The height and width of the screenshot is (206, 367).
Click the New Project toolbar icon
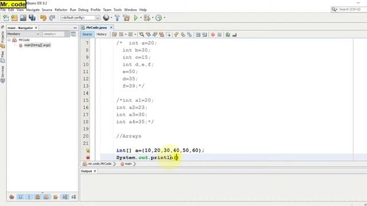point(14,18)
